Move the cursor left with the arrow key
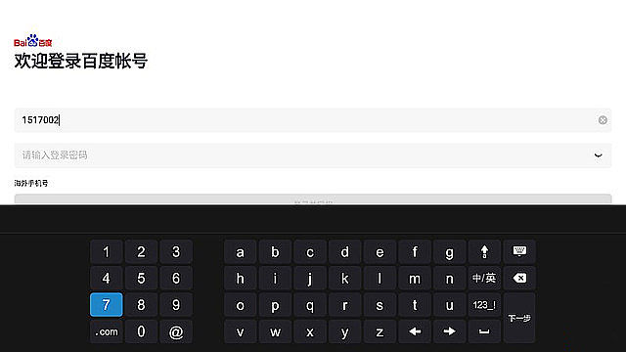 tap(415, 331)
